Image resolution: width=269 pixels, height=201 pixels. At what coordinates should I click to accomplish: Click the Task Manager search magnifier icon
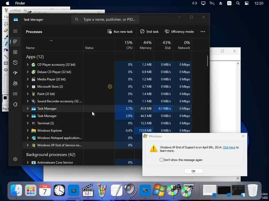pyautogui.click(x=77, y=19)
